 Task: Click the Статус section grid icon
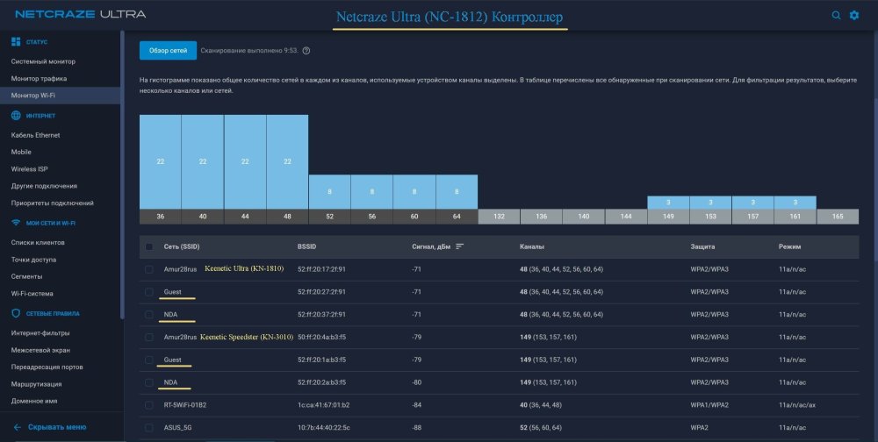click(x=16, y=42)
